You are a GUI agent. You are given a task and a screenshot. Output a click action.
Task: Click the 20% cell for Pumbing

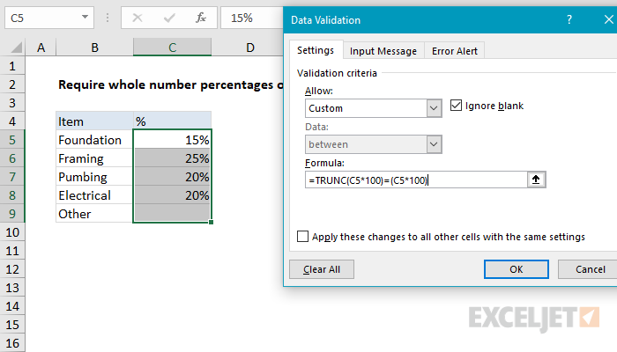[x=173, y=177]
